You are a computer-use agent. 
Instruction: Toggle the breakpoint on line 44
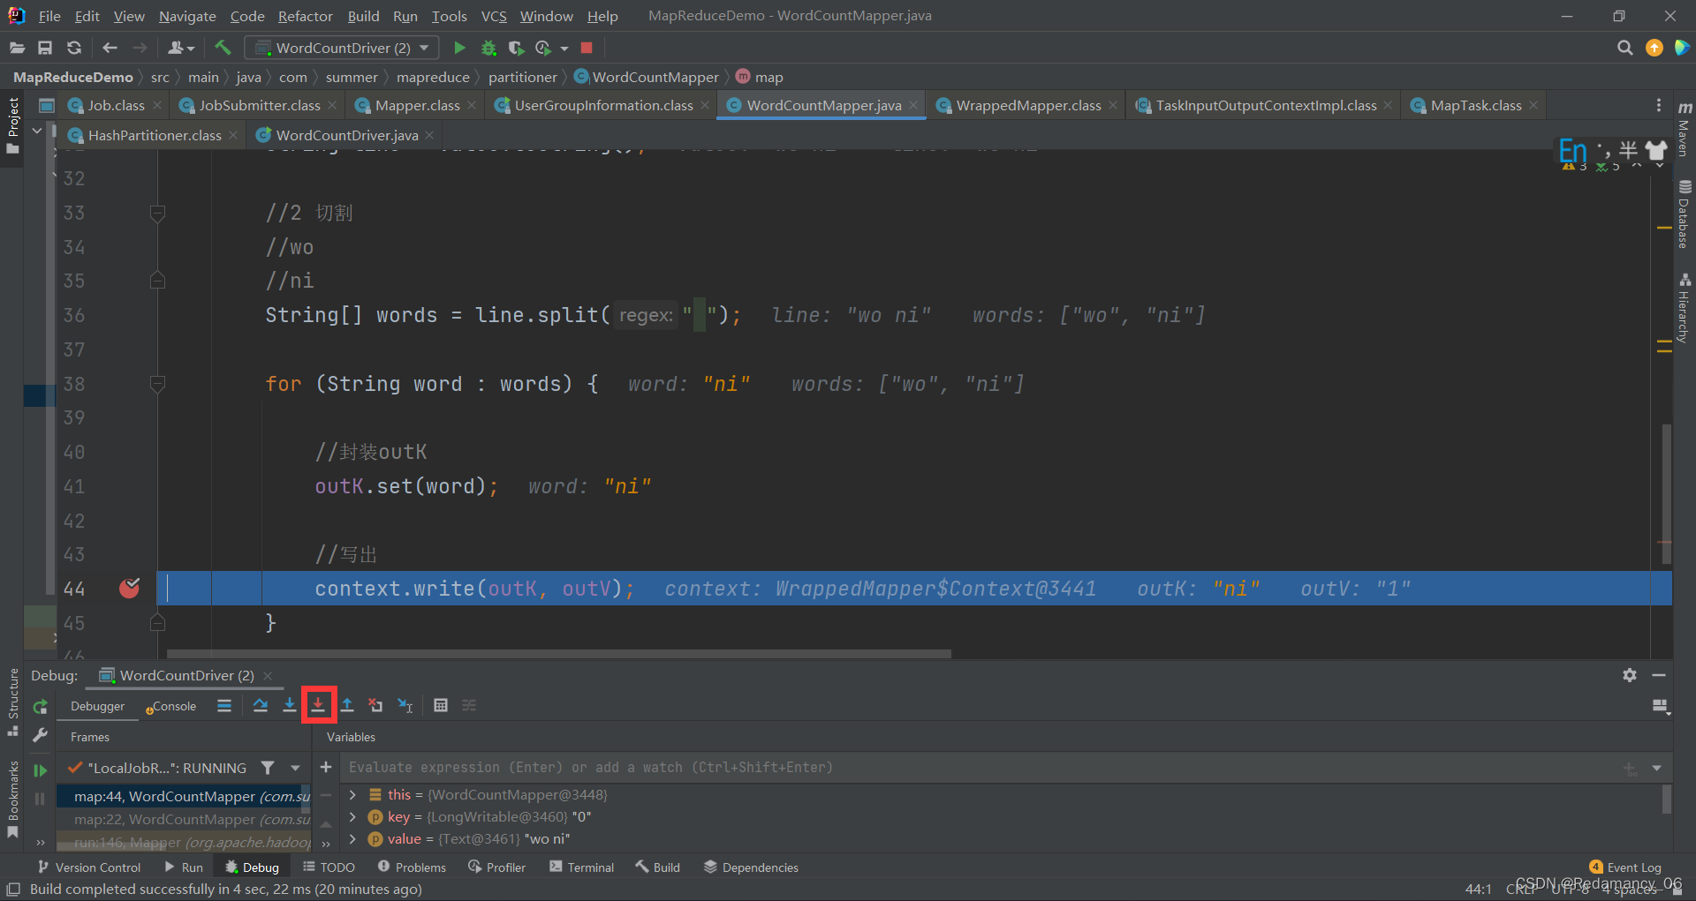point(129,589)
